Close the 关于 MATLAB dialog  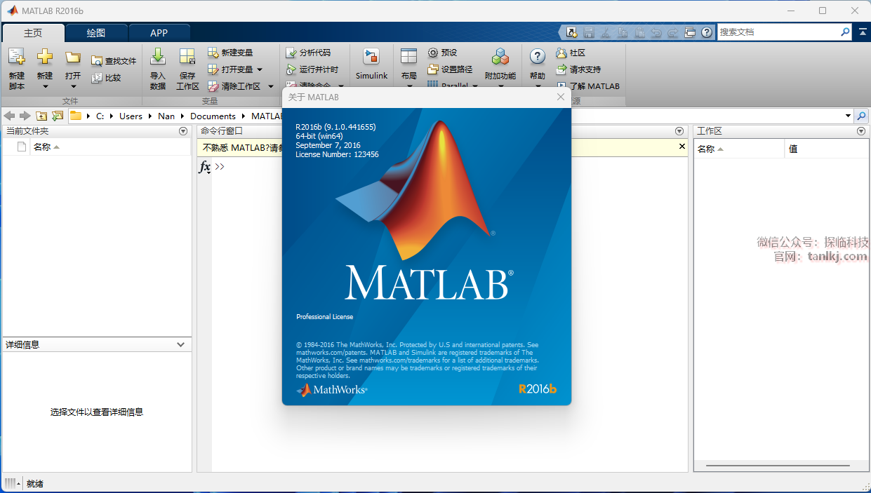tap(560, 97)
